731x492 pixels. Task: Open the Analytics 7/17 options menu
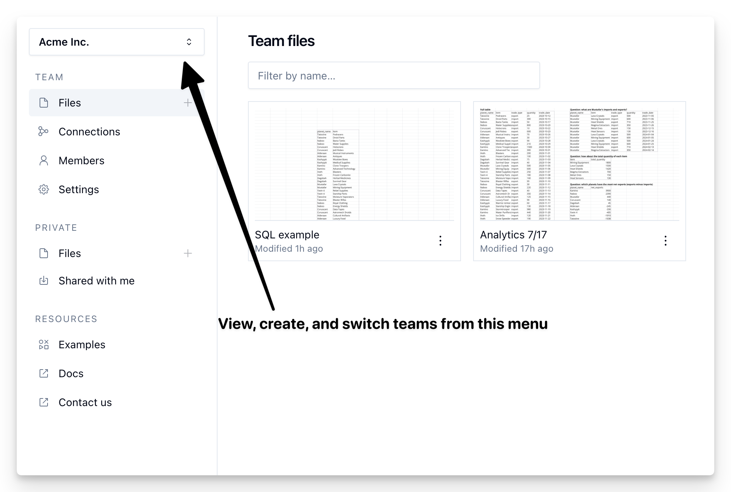click(665, 241)
